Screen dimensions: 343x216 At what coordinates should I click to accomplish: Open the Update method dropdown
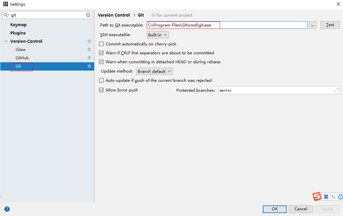[154, 72]
